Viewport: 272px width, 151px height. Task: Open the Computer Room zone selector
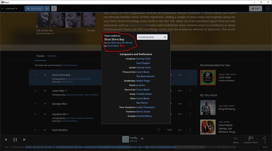[x=251, y=140]
